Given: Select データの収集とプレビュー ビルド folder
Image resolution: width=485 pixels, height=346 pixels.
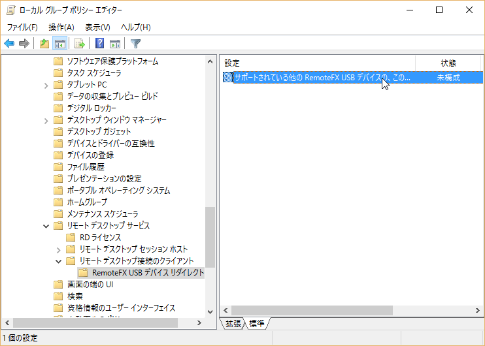Looking at the screenshot, I should pyautogui.click(x=112, y=97).
